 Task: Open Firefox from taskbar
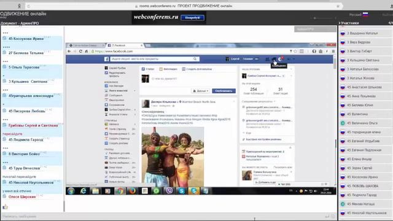tap(133, 191)
